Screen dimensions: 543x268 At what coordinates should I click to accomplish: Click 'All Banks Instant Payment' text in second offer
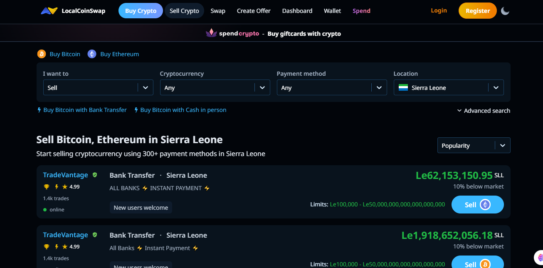tap(154, 248)
